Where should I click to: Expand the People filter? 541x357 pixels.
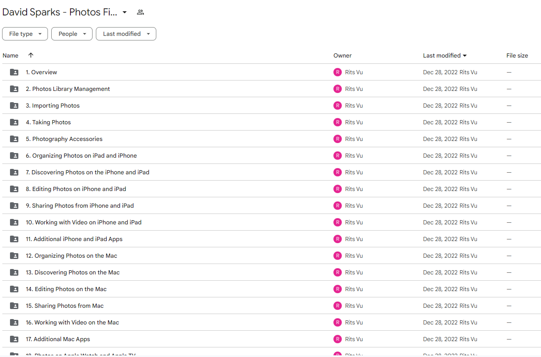(72, 34)
